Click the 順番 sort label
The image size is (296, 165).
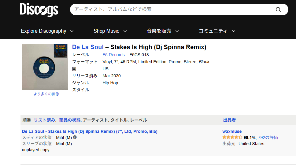27,120
